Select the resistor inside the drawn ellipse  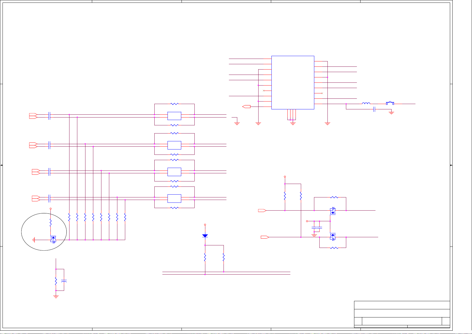50,223
